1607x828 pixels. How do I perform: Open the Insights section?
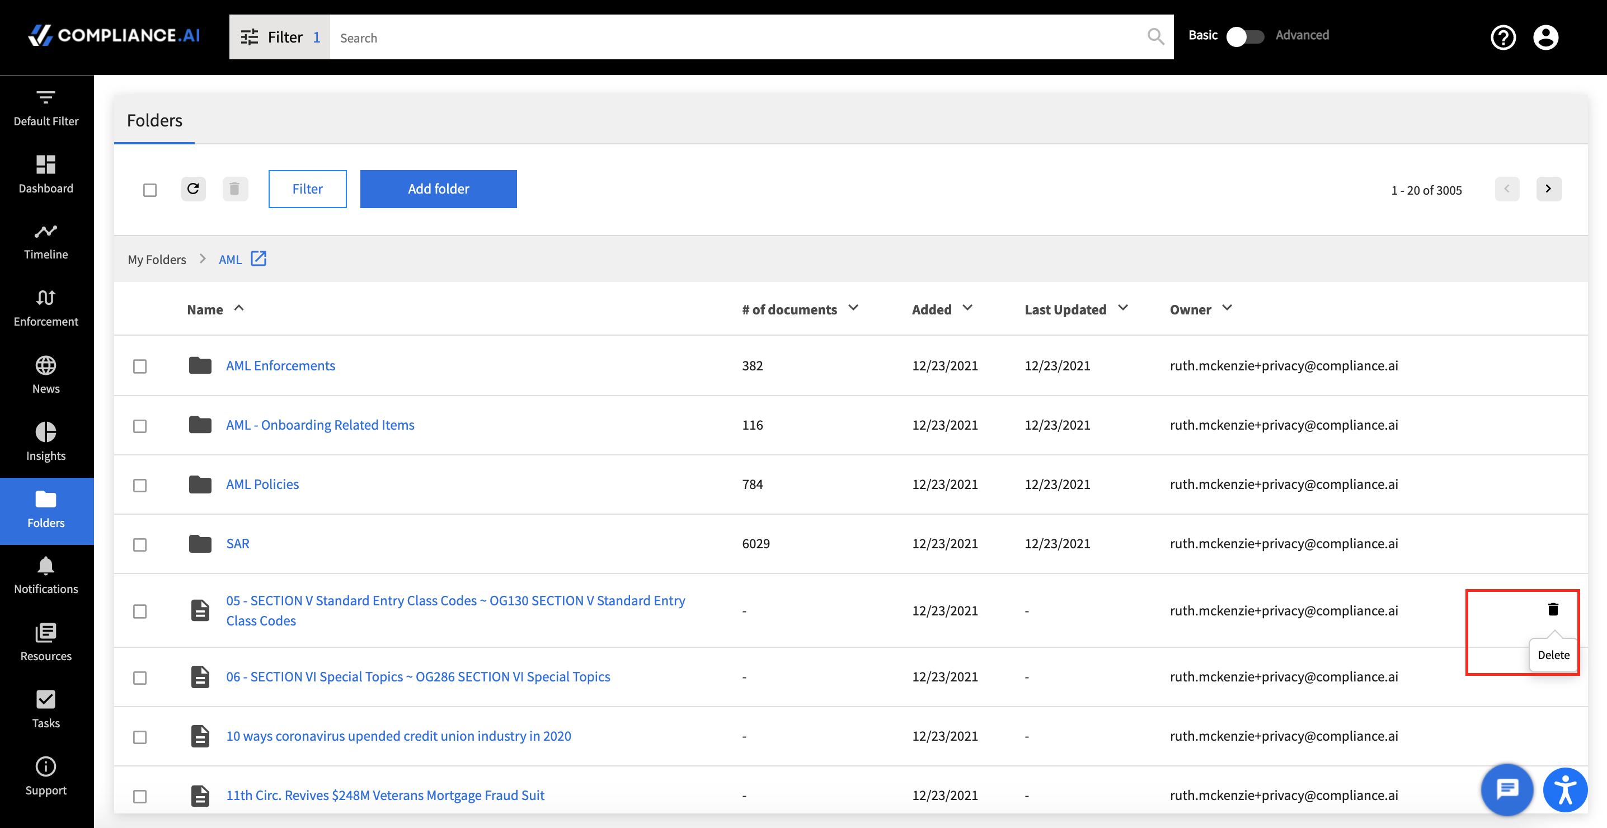[x=46, y=443]
